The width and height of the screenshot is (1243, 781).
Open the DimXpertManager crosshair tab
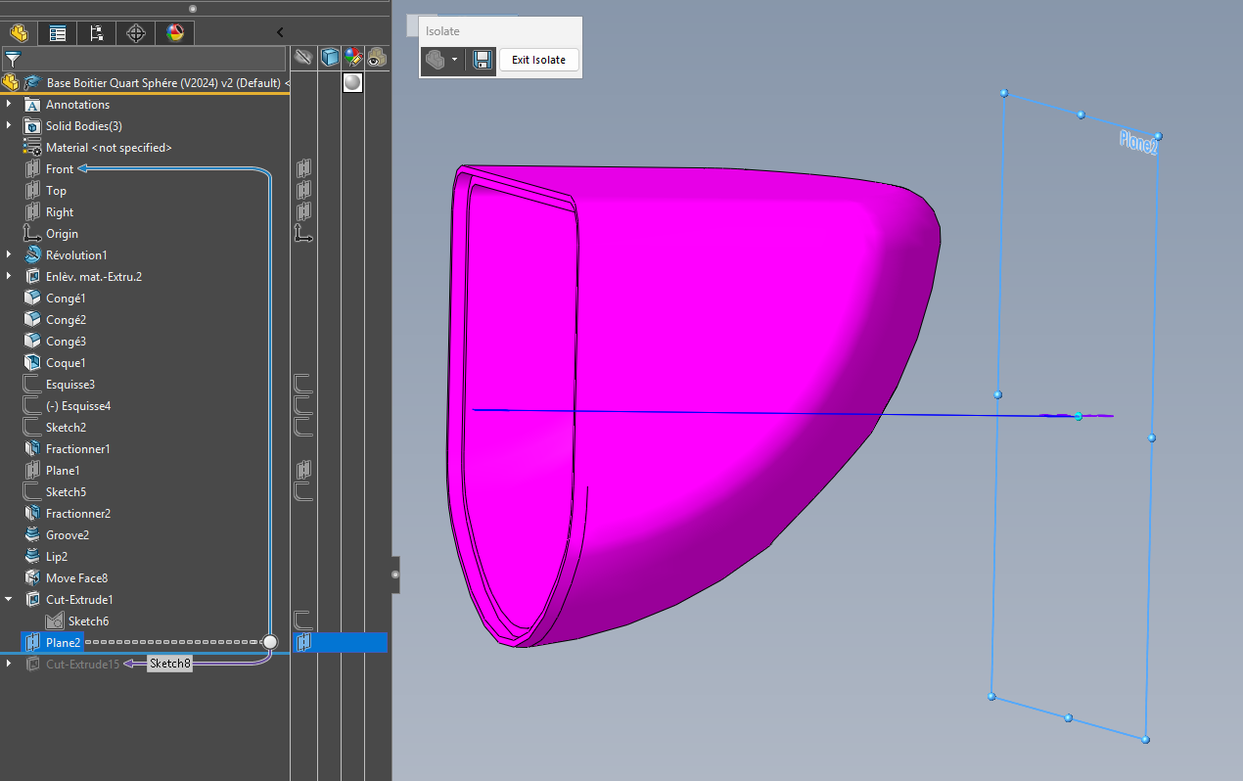(x=136, y=33)
